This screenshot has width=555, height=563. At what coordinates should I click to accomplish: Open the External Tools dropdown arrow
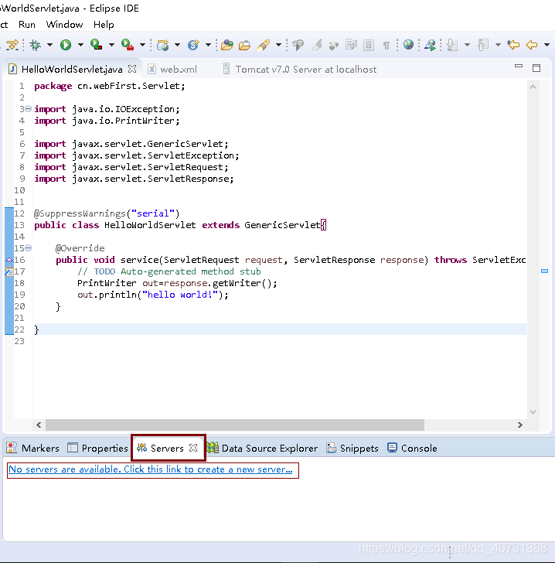click(142, 45)
